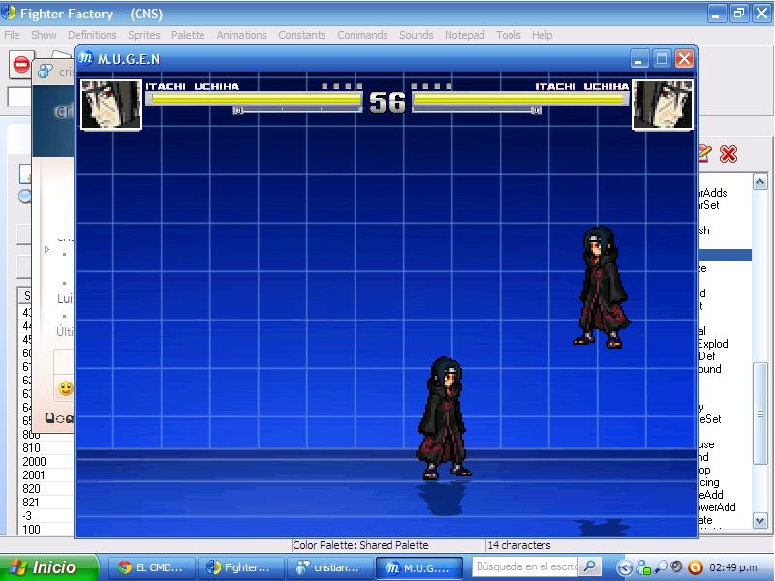Select the Explod entry in the right list
The image size is (775, 581).
tap(713, 344)
